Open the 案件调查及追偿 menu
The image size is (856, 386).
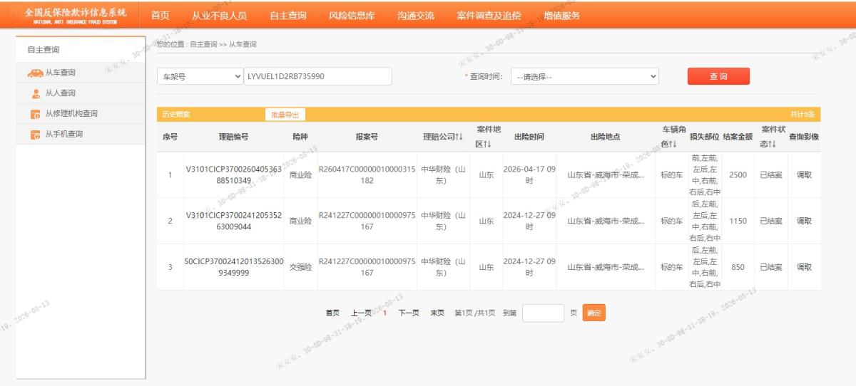click(489, 16)
